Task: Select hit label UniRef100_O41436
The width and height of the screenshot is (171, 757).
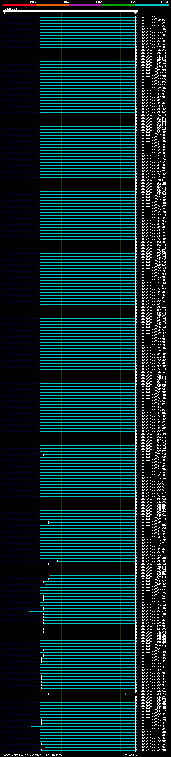Action: [x=153, y=112]
